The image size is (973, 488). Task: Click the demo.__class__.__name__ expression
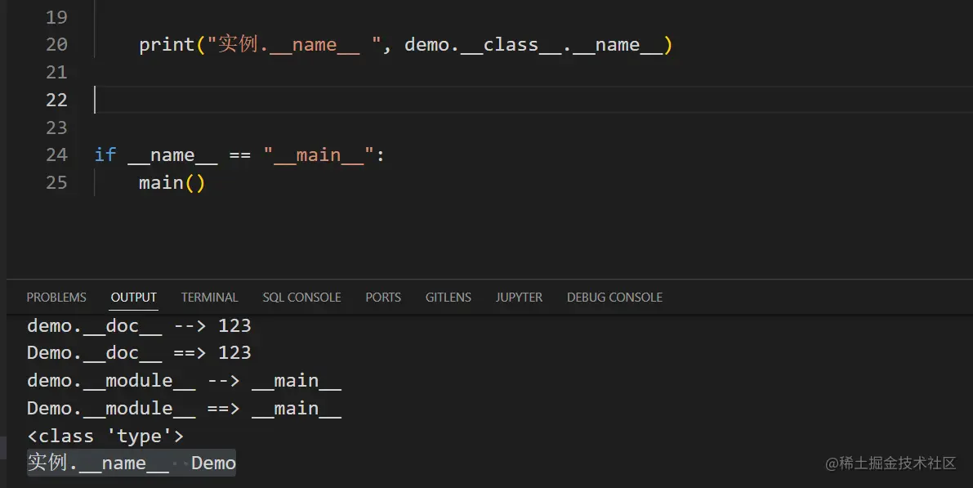[533, 45]
